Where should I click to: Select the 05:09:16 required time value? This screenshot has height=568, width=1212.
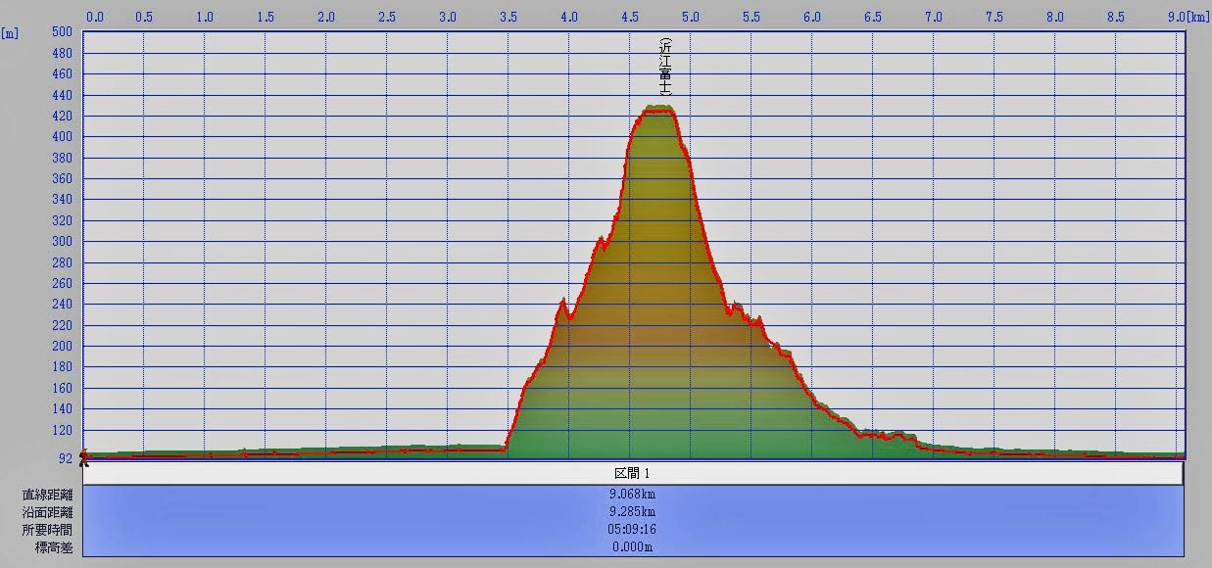click(633, 530)
